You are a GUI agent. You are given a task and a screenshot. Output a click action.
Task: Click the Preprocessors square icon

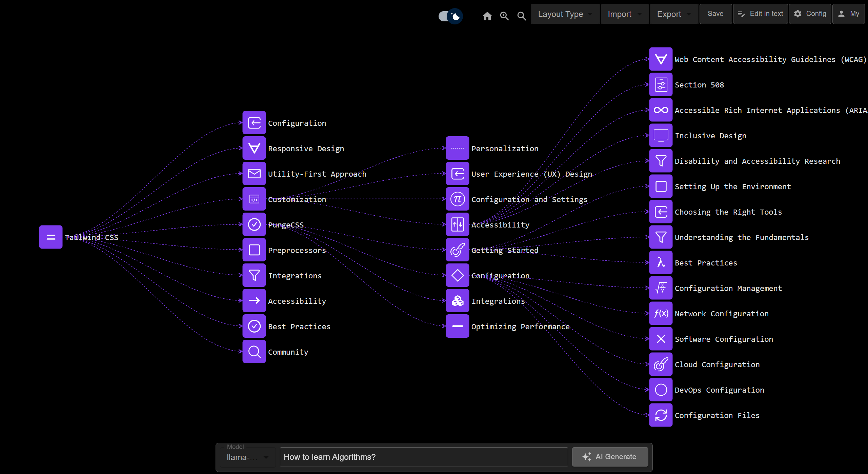point(254,250)
